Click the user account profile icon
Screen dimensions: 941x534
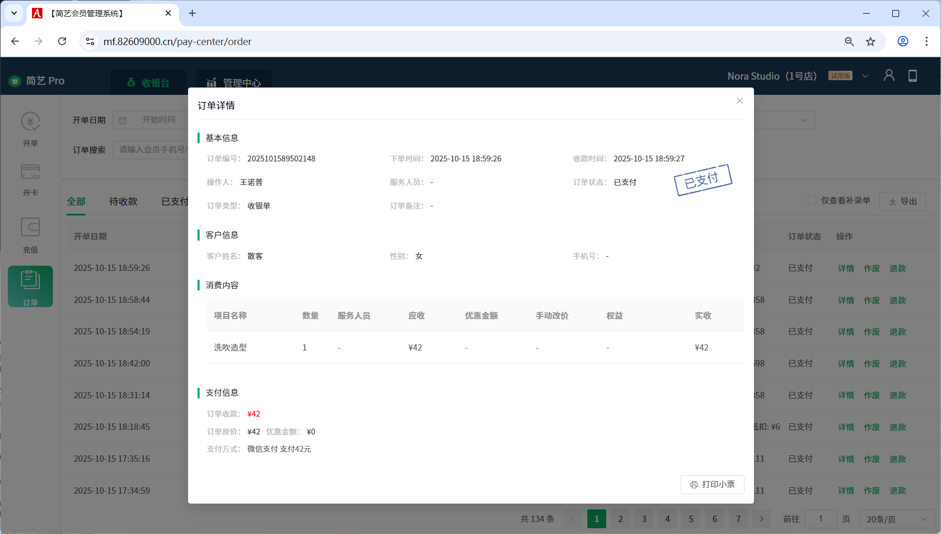[889, 76]
